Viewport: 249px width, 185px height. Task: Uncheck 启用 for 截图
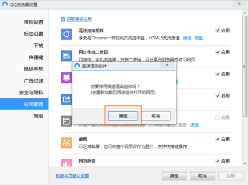tap(218, 139)
